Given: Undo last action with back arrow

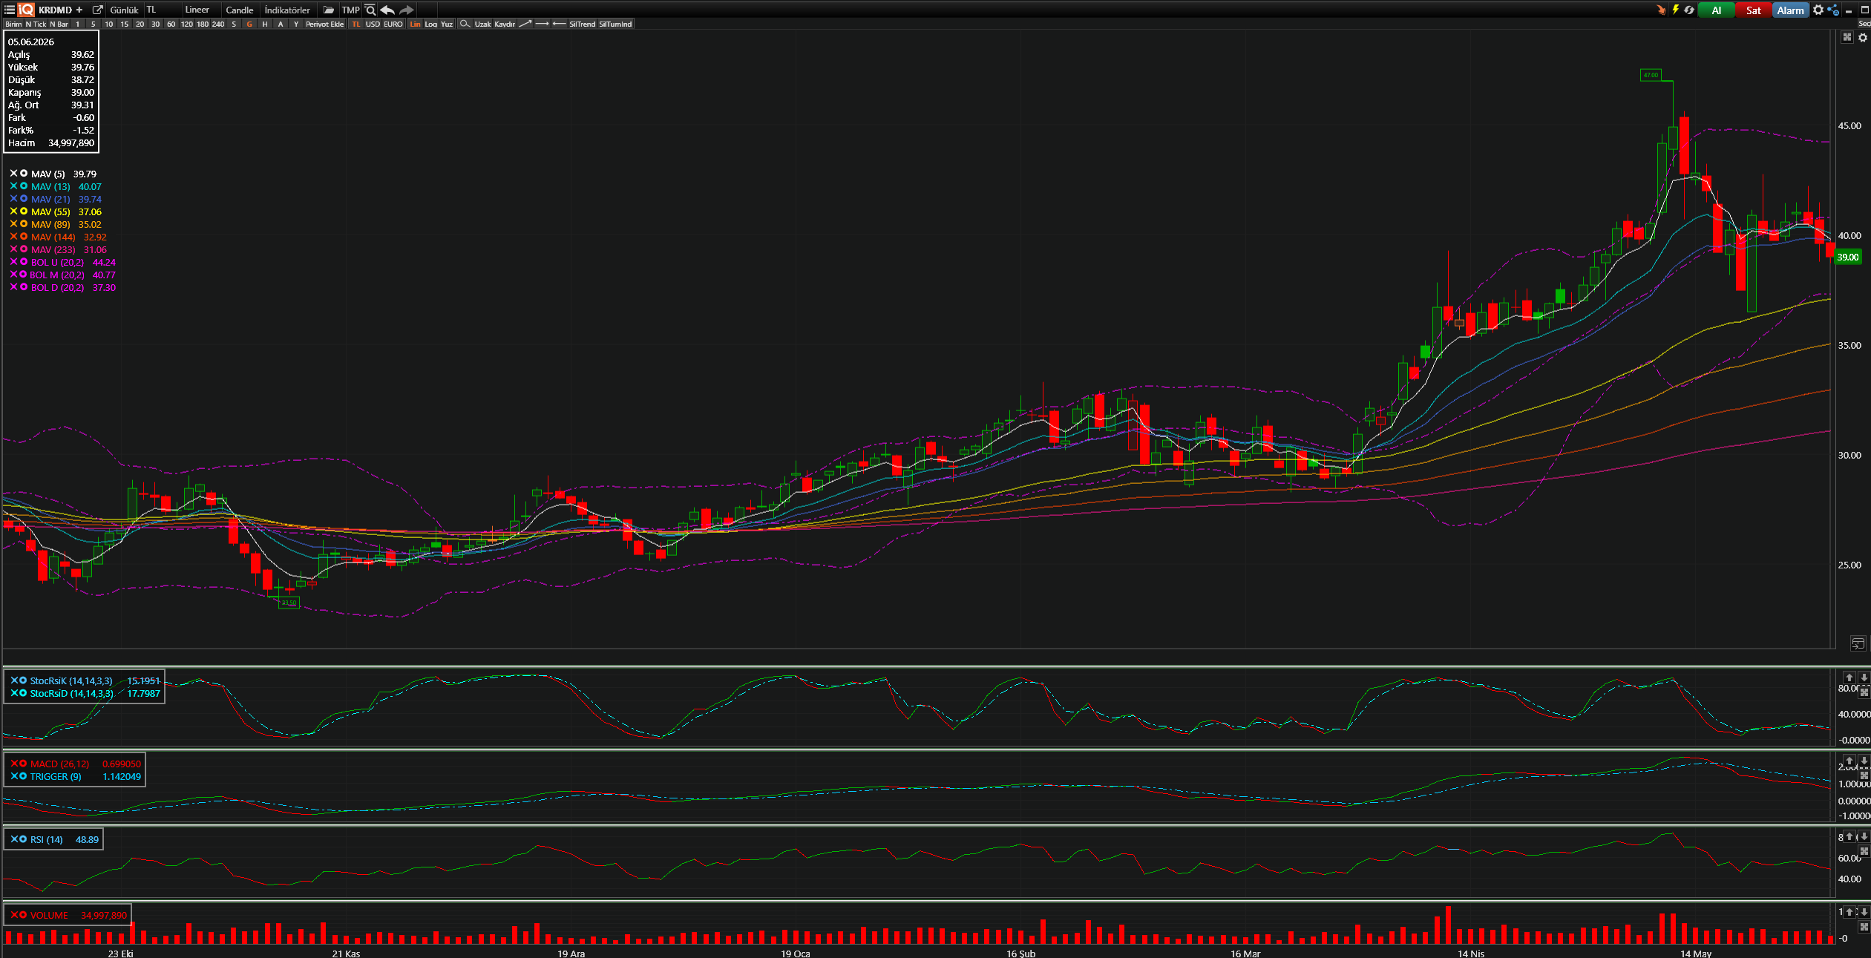Looking at the screenshot, I should (387, 10).
